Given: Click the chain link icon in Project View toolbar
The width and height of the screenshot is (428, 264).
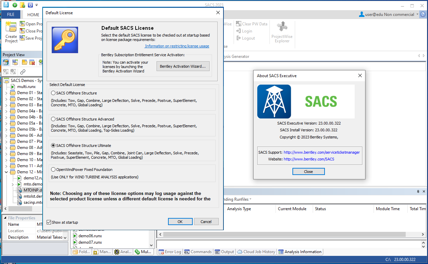Looking at the screenshot, I should (23, 72).
